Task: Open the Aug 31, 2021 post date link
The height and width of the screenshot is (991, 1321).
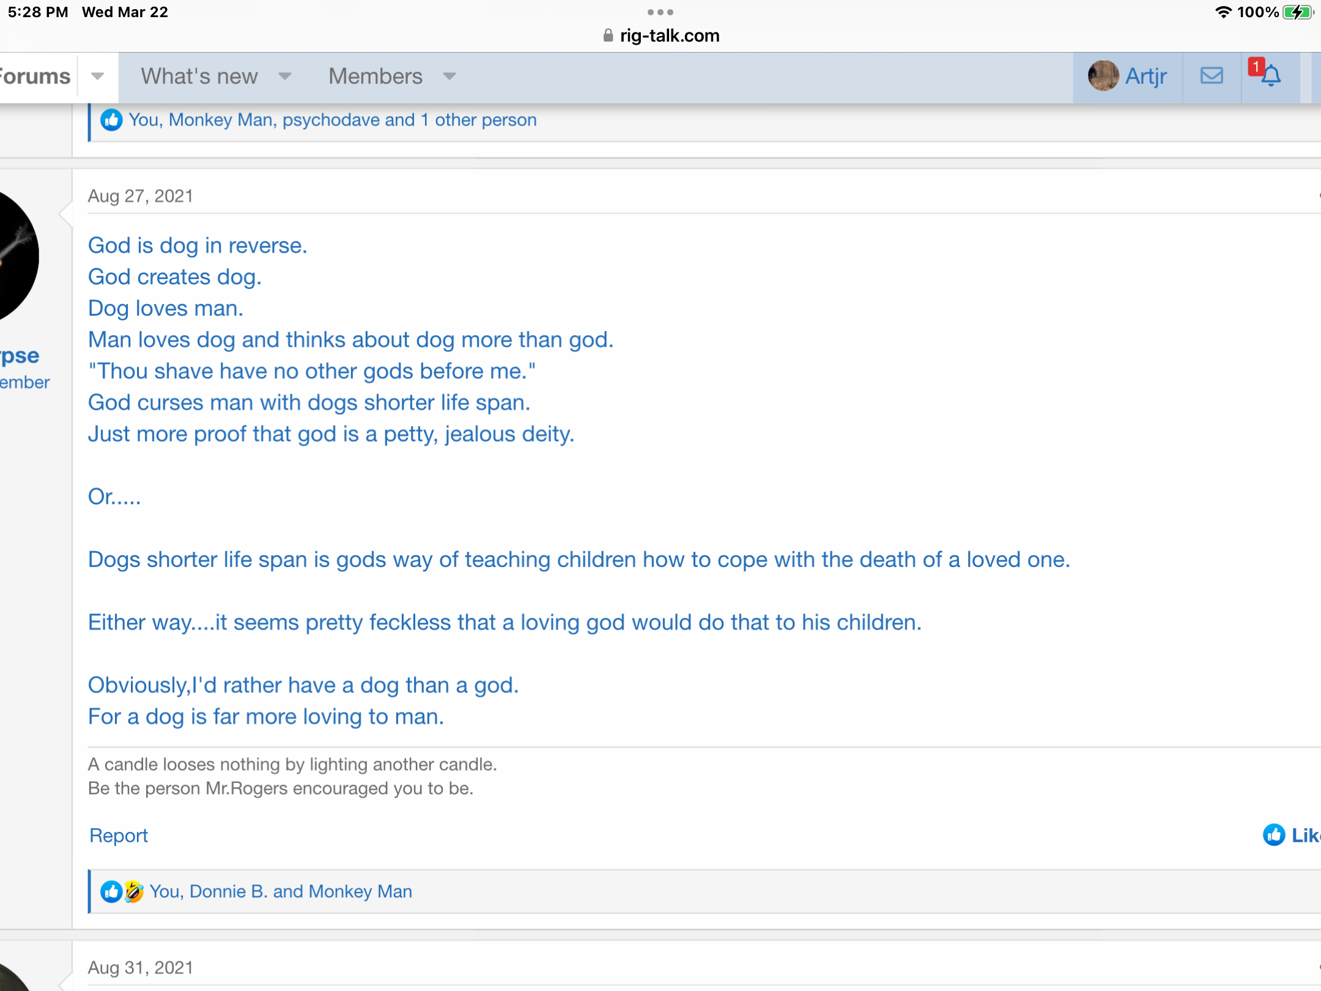Action: 140,967
